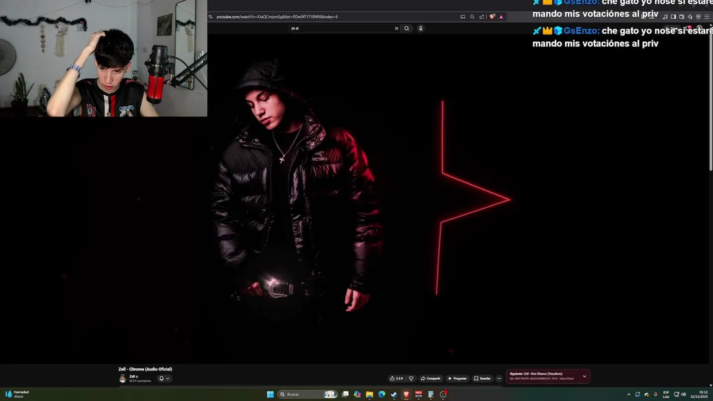Click the zoom magnifier icon in address bar
The height and width of the screenshot is (401, 713).
click(x=472, y=17)
